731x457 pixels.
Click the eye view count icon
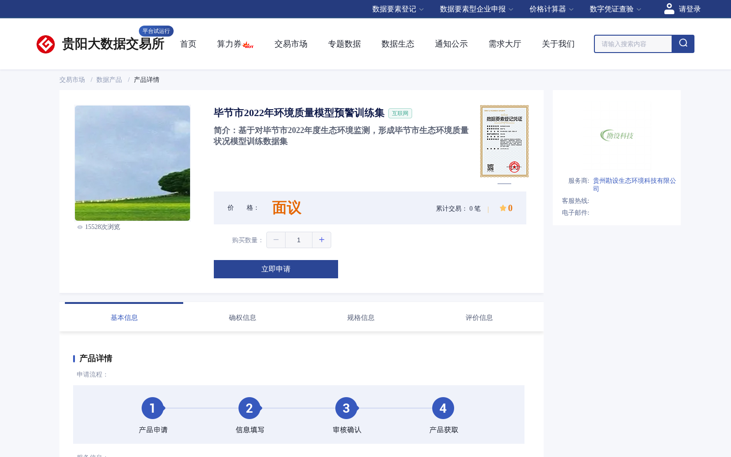[x=80, y=227]
